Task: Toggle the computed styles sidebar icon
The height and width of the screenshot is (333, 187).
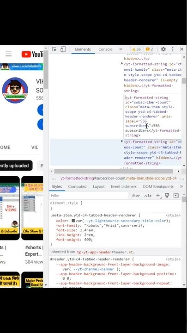Action: point(176,195)
